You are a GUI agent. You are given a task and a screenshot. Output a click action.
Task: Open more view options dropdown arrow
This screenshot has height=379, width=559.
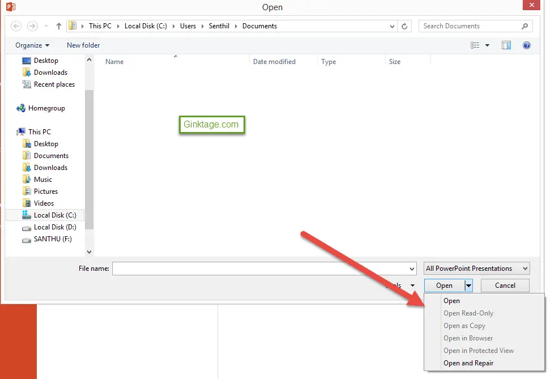click(487, 45)
